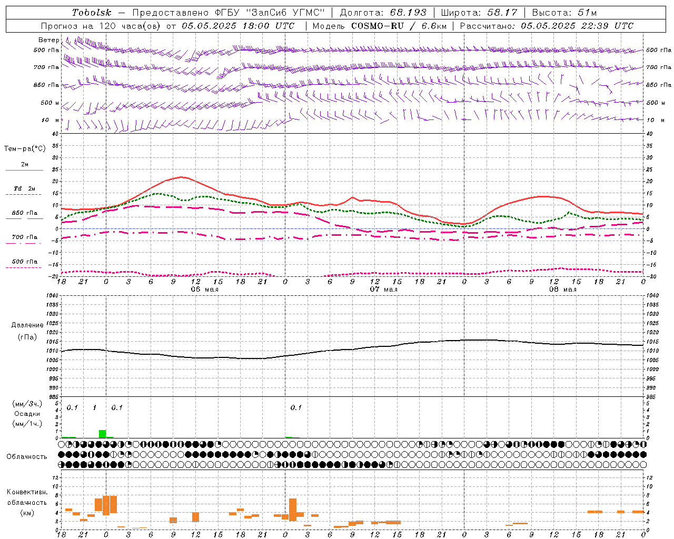Select the provider text ФГБУ "ЗапСиб УГМС"

pyautogui.click(x=270, y=13)
